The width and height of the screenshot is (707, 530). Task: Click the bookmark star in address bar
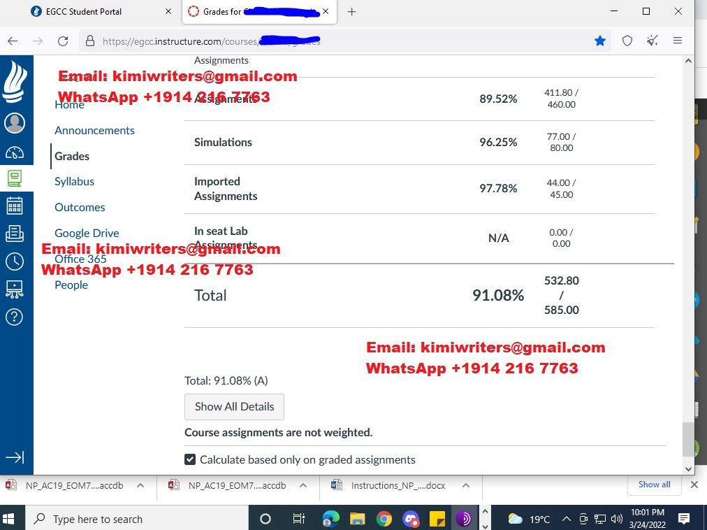[599, 41]
